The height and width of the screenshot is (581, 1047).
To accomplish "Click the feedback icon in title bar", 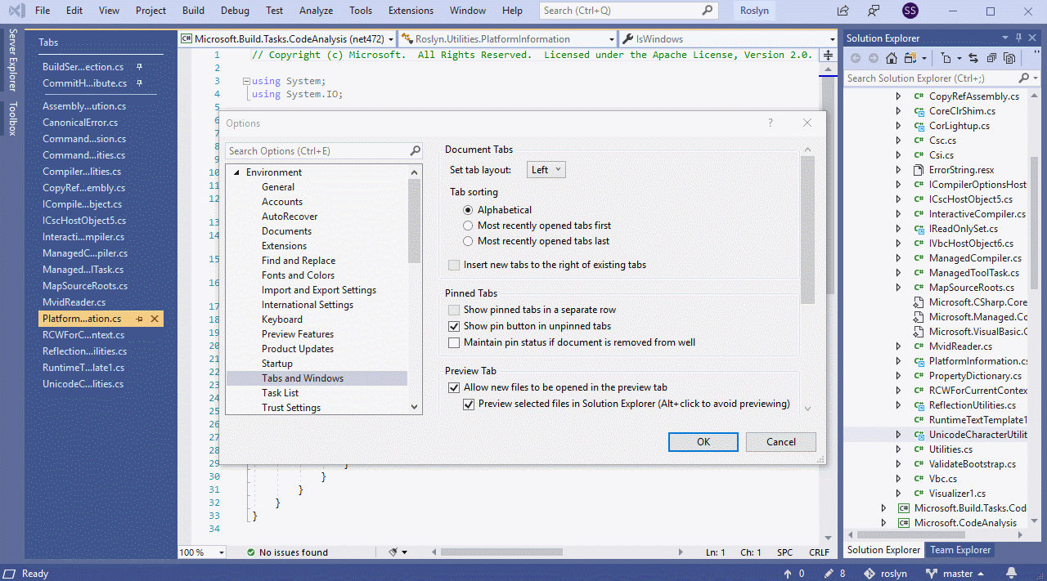I will click(x=874, y=11).
